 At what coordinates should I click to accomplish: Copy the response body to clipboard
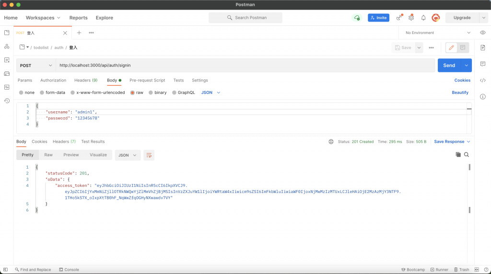[x=458, y=155]
